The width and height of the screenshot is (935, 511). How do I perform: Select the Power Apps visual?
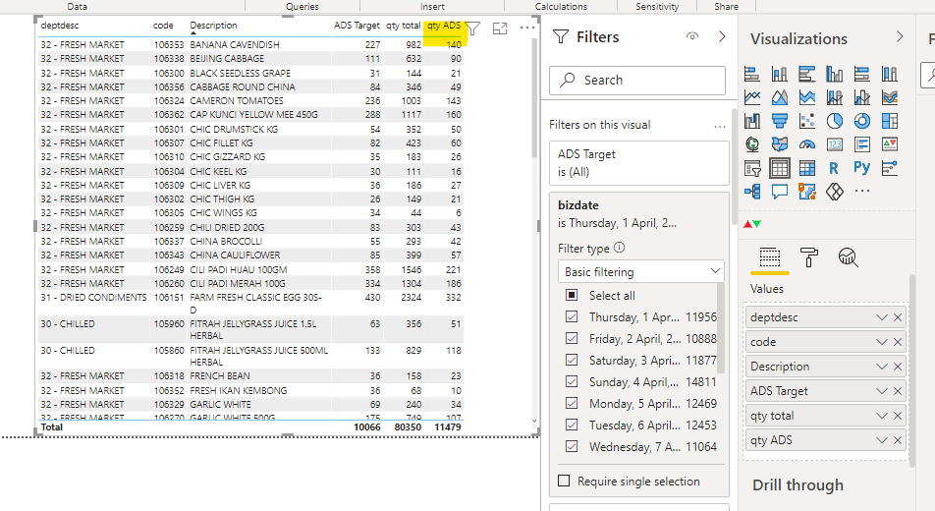point(834,192)
